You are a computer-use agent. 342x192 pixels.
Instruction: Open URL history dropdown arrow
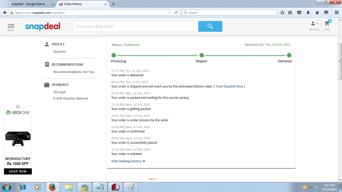click(x=169, y=12)
